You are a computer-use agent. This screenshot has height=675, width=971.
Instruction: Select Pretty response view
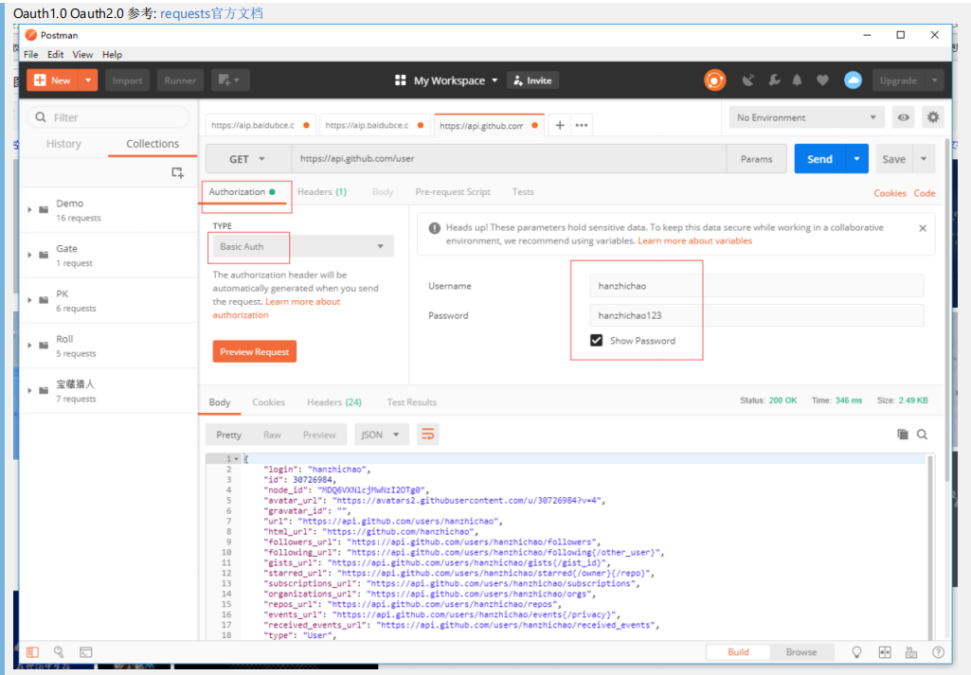pyautogui.click(x=228, y=435)
